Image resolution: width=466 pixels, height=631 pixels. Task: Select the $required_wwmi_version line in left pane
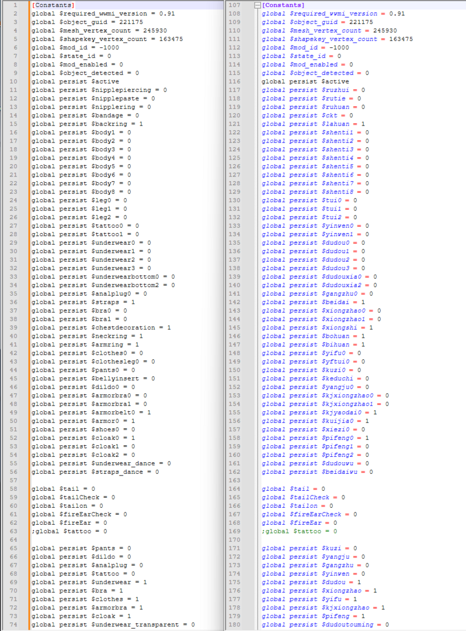click(x=103, y=13)
